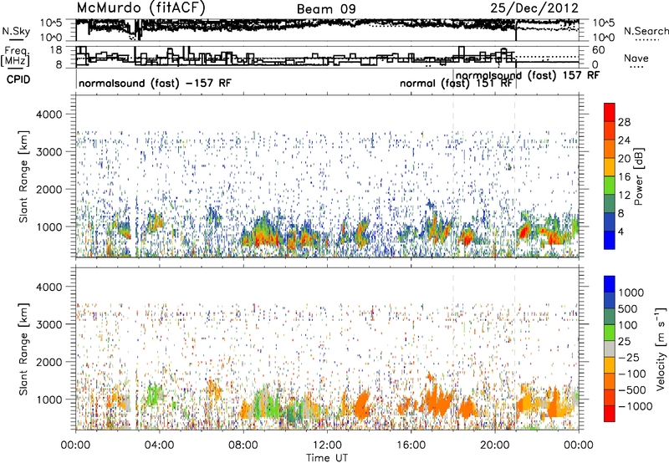Click the 500 label on velocity colorbar
Viewport: 669px width, 463px height.
click(627, 309)
